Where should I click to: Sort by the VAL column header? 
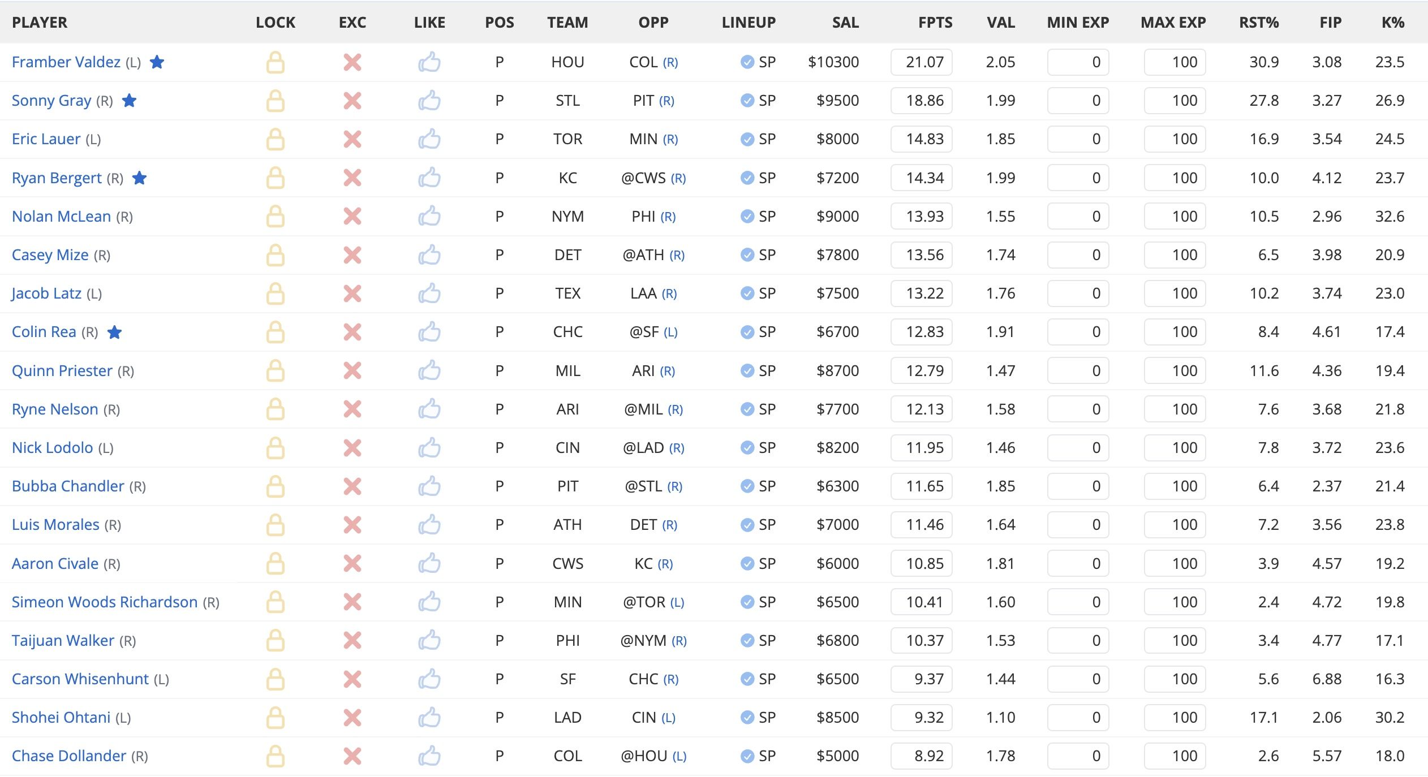[x=1001, y=23]
